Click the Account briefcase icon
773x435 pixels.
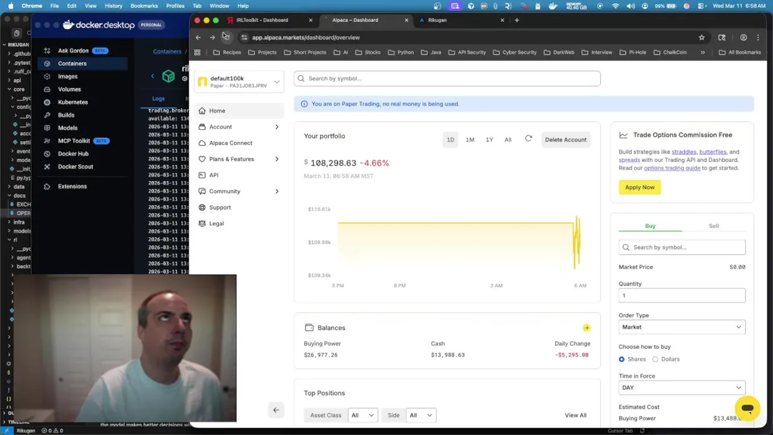(x=202, y=127)
